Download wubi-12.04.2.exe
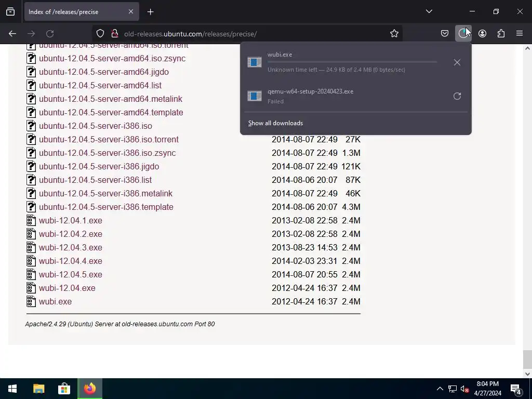 click(71, 234)
